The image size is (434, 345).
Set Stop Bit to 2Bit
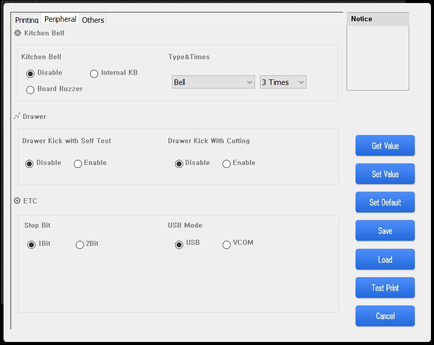(x=80, y=245)
